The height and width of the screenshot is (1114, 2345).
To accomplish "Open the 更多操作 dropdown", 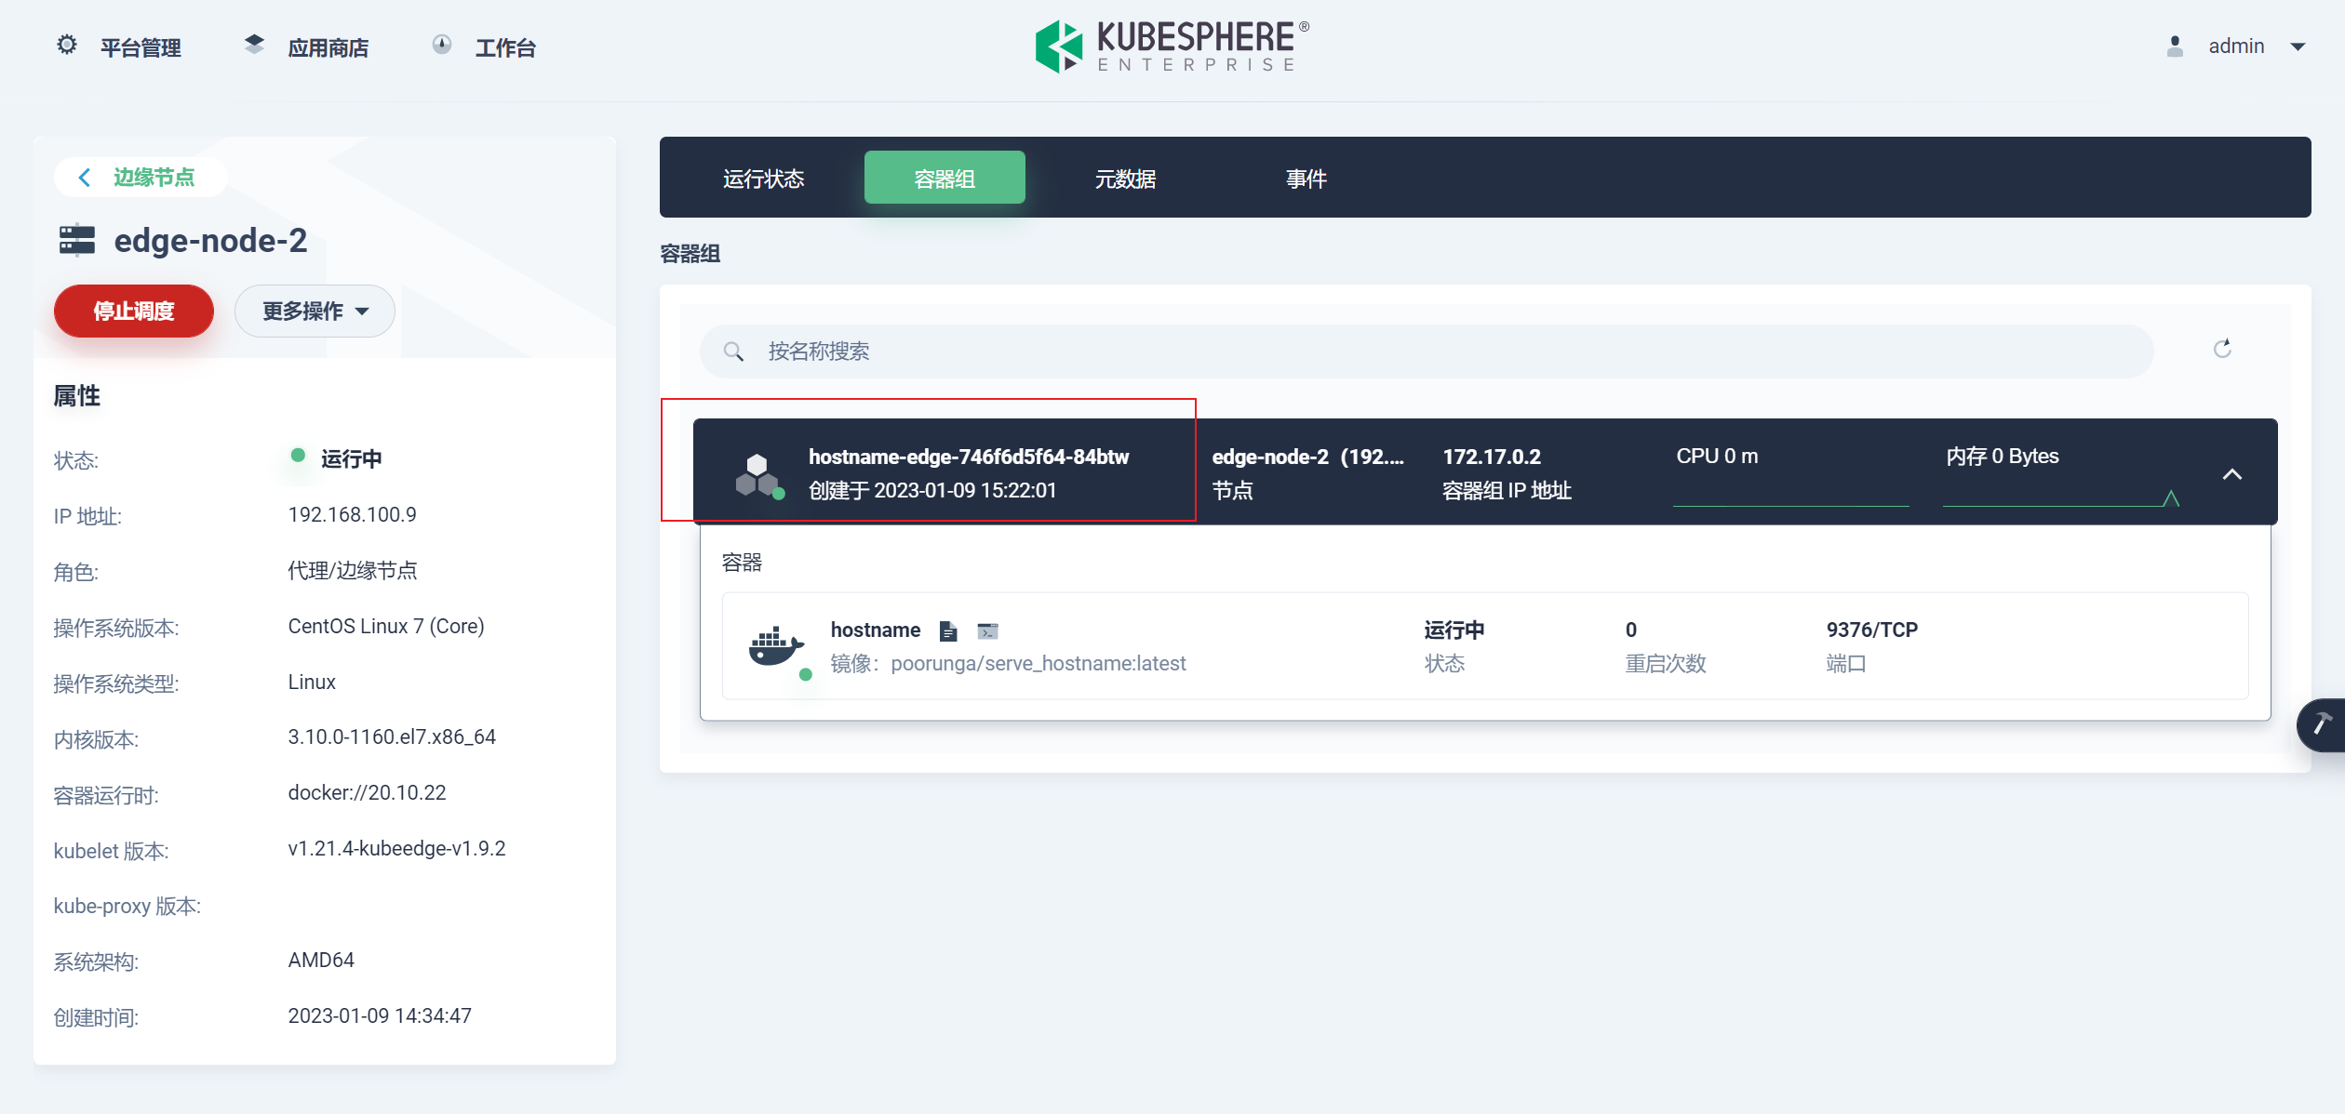I will pos(314,311).
